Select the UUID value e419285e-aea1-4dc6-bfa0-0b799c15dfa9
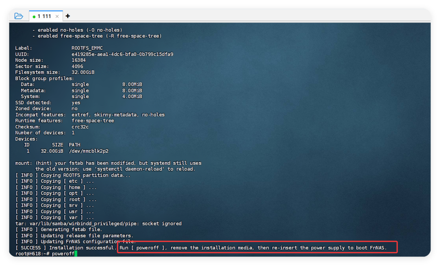Screen dimensions: 439x265 122,54
